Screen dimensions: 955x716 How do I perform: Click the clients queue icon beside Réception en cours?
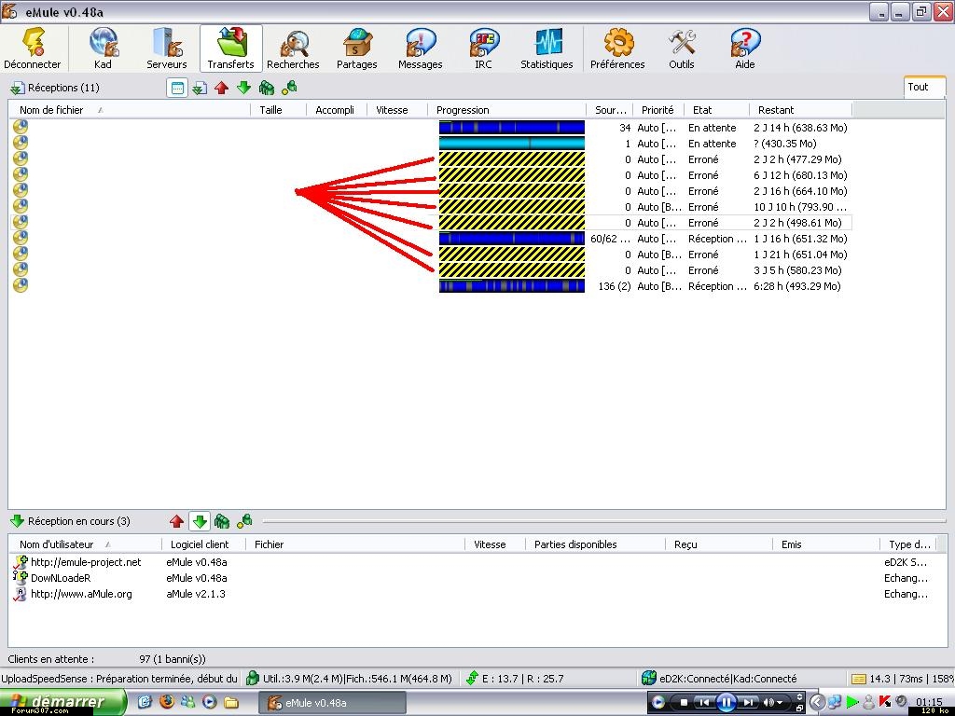(x=222, y=521)
